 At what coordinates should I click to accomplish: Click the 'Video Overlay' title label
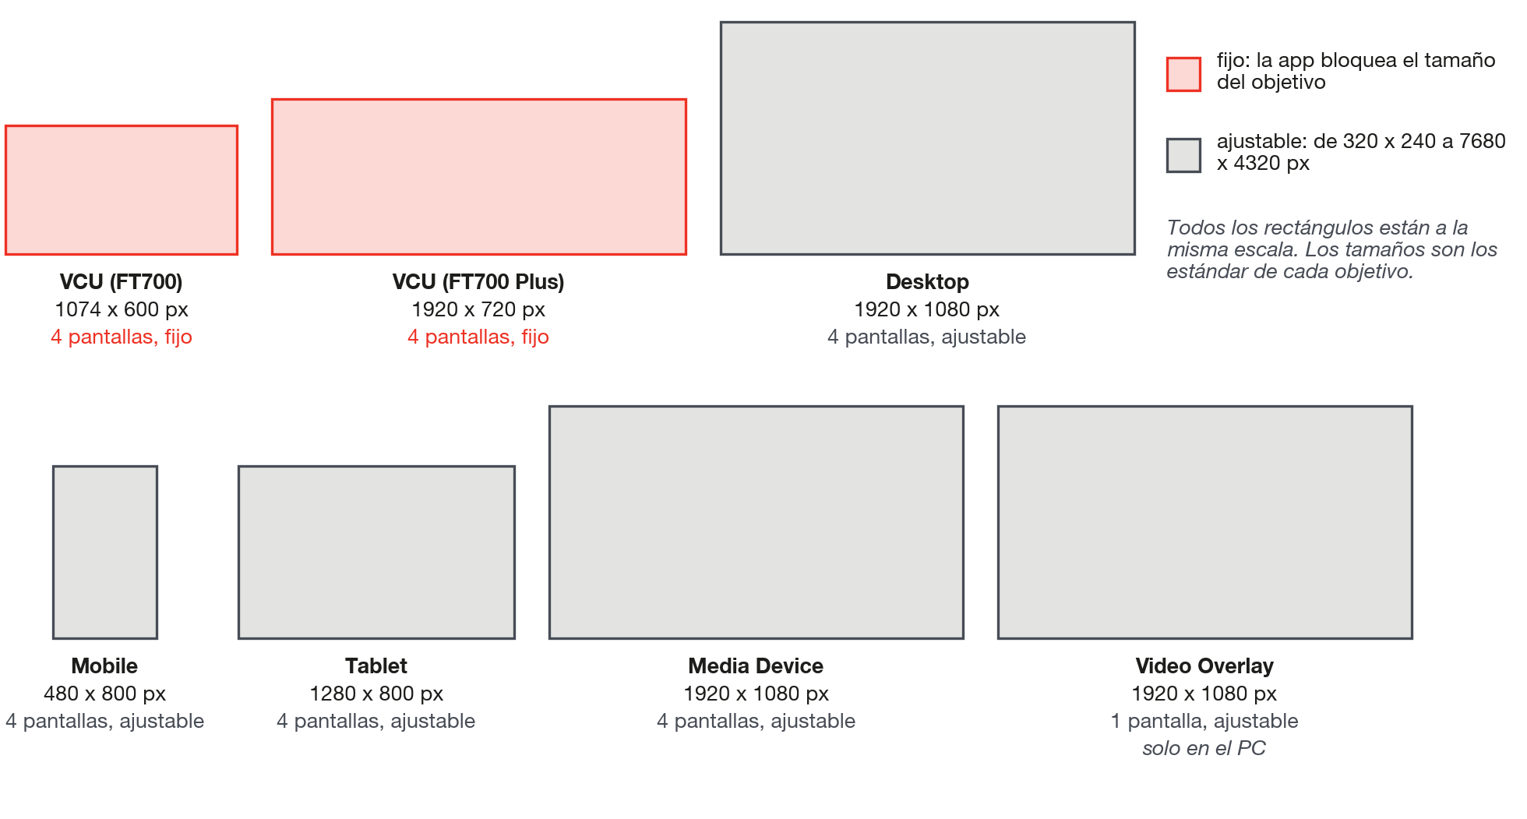coord(1204,666)
